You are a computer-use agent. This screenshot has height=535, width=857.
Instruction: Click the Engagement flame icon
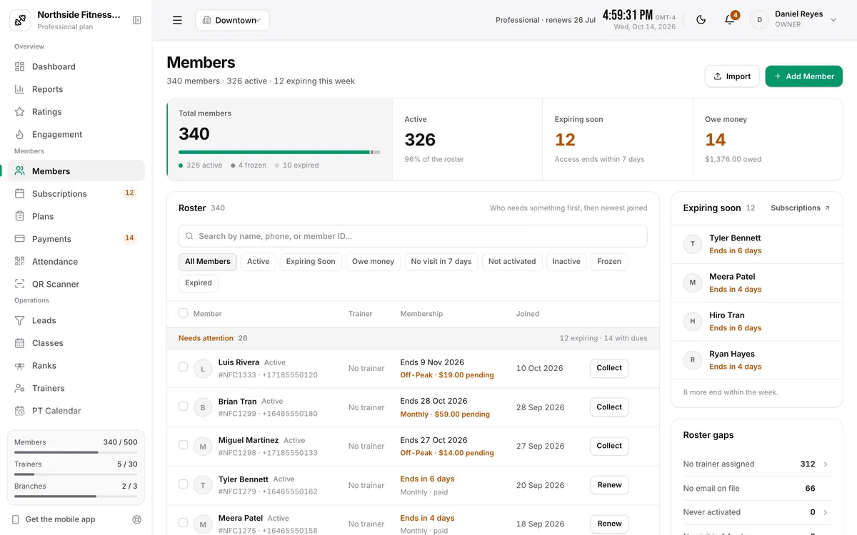click(19, 134)
